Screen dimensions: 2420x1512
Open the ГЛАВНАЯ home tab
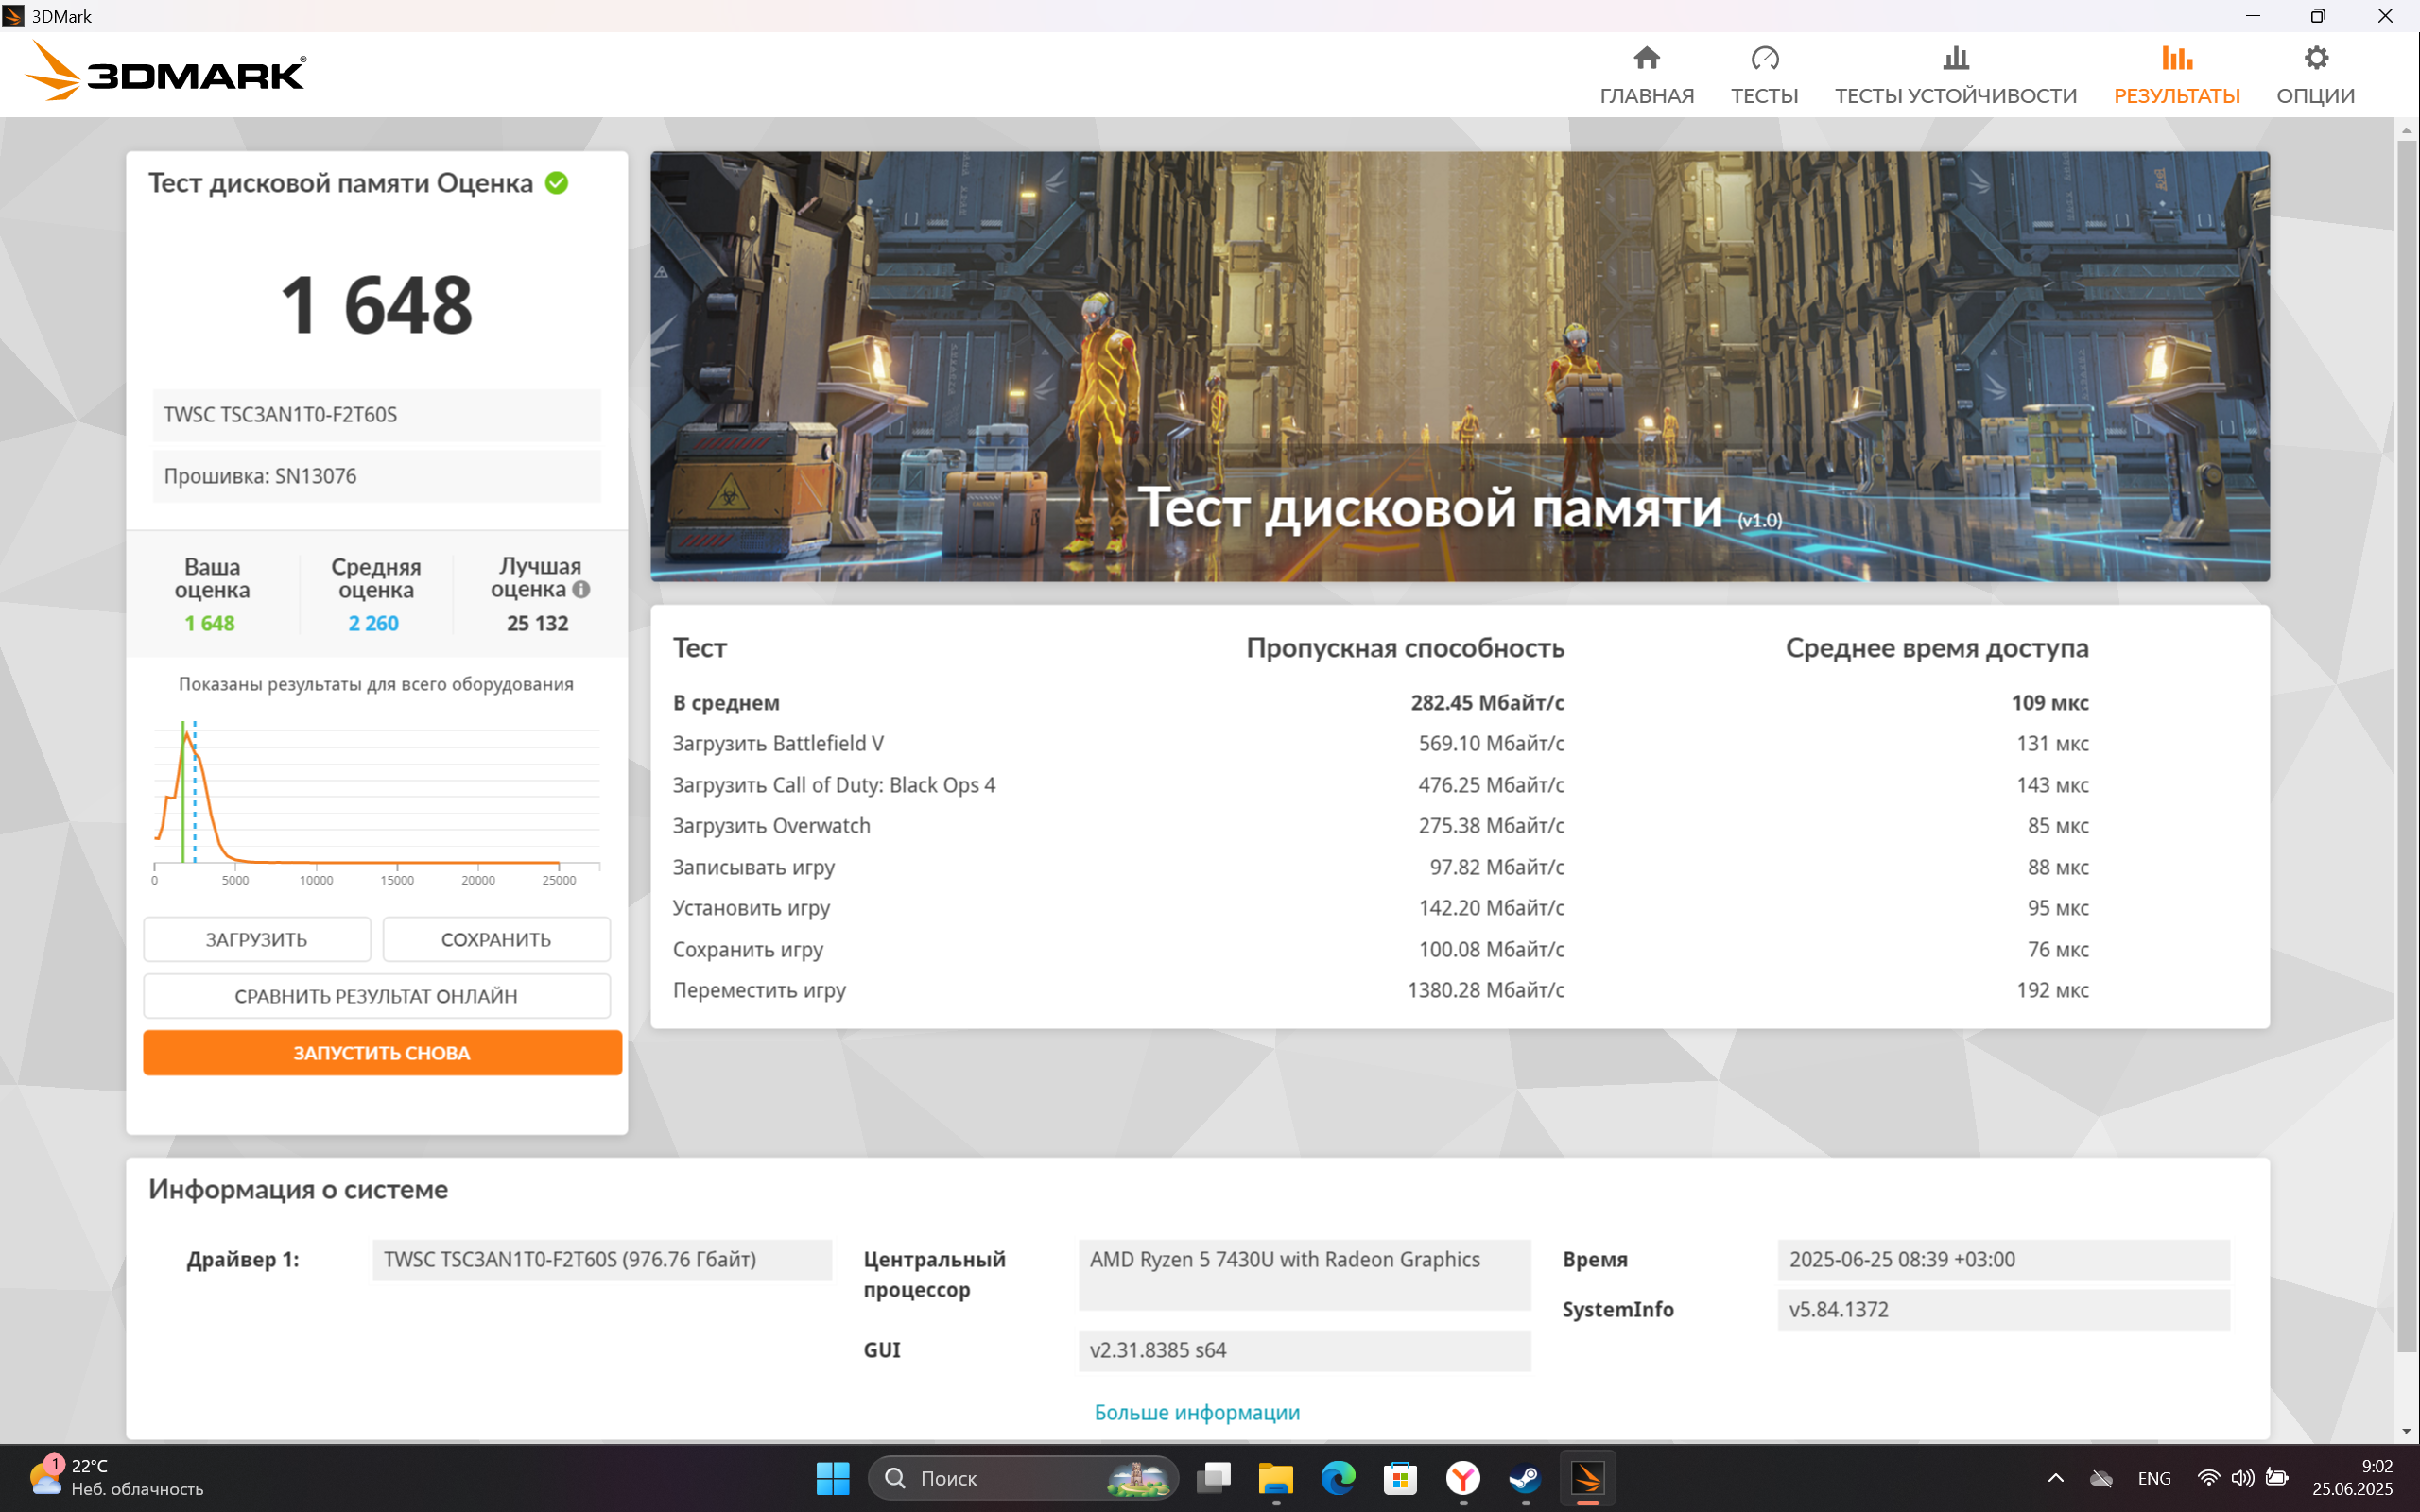tap(1646, 75)
